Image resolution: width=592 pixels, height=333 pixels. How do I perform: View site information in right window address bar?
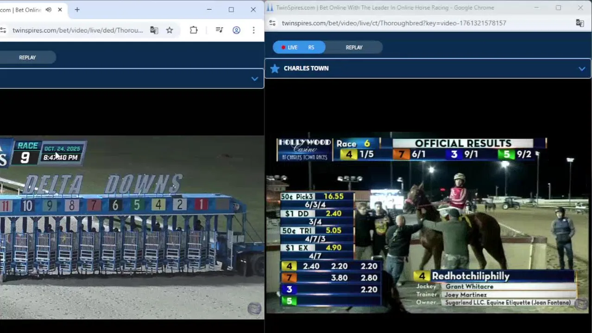pyautogui.click(x=272, y=23)
